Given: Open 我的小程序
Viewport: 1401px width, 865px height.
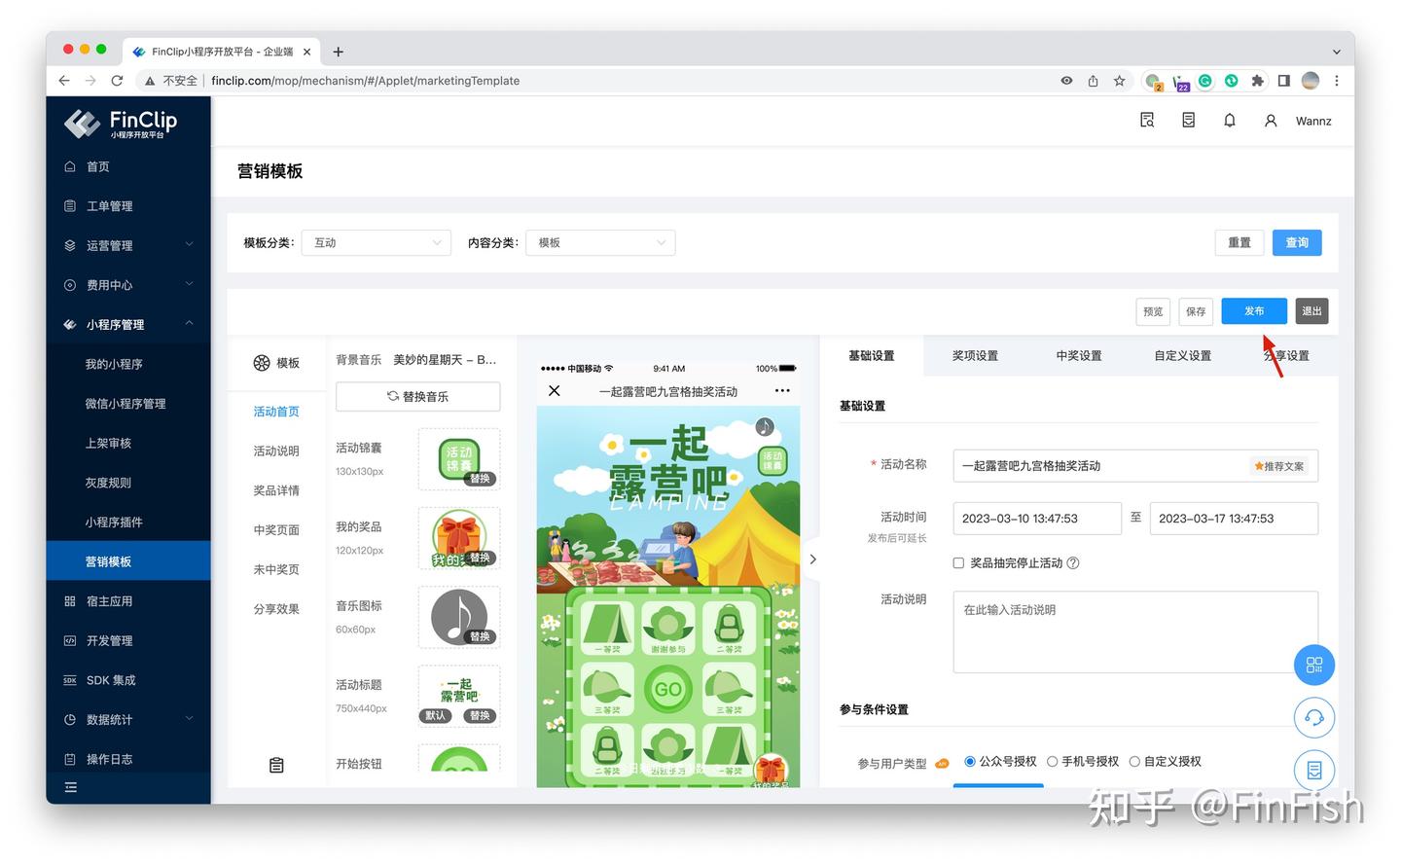Looking at the screenshot, I should (114, 364).
